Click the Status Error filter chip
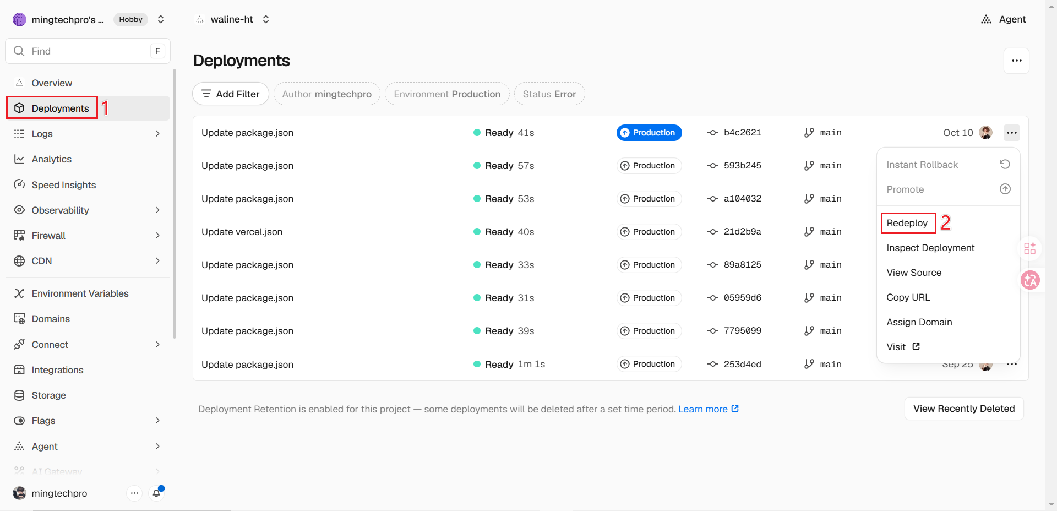This screenshot has height=511, width=1057. coord(549,94)
